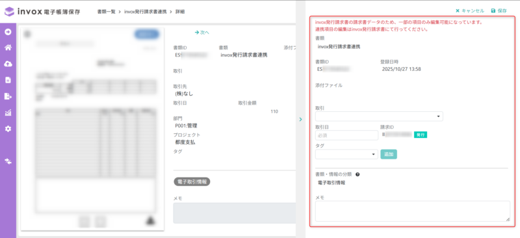This screenshot has height=238, width=520.
Task: Collapse the edit panel with the chevron
Action: pos(300,119)
